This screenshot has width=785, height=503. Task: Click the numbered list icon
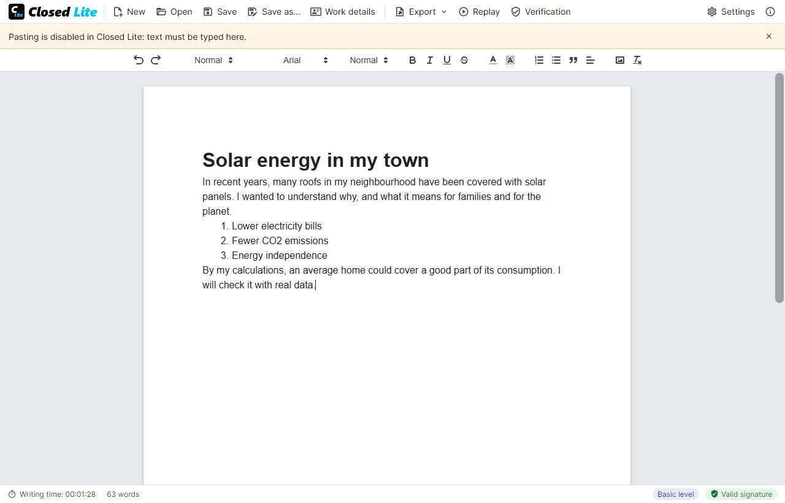pyautogui.click(x=539, y=60)
